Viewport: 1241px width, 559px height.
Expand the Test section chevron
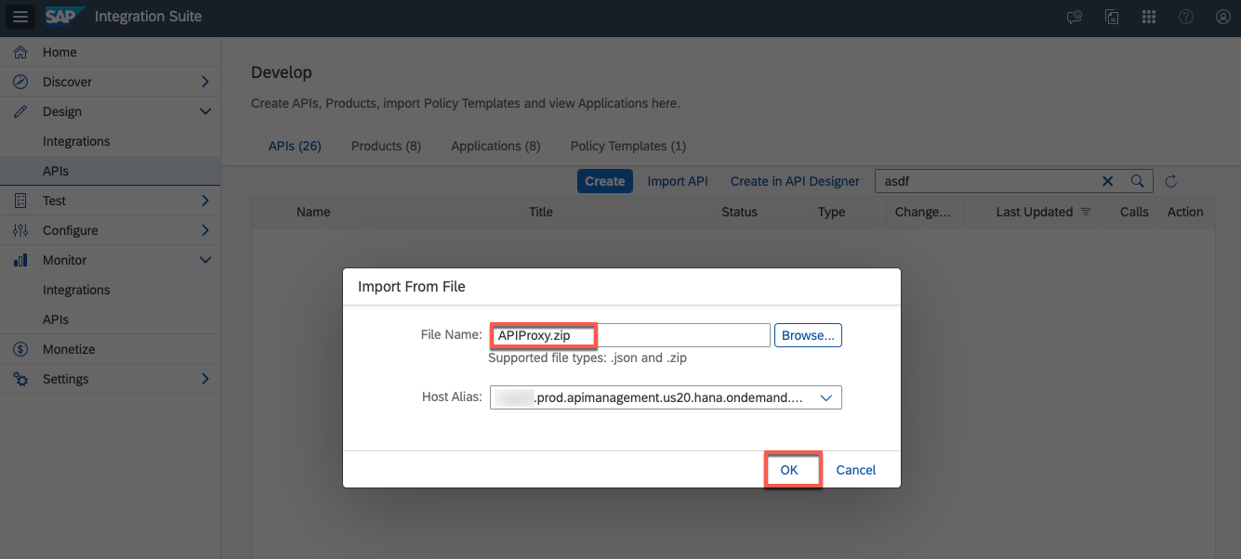205,201
